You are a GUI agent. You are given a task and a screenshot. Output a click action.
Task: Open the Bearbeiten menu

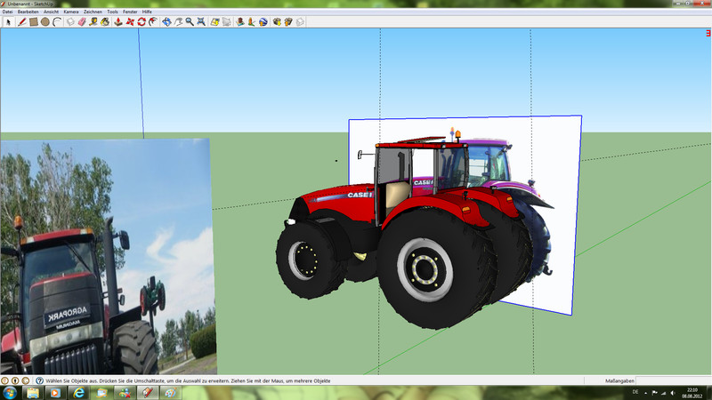click(x=28, y=12)
